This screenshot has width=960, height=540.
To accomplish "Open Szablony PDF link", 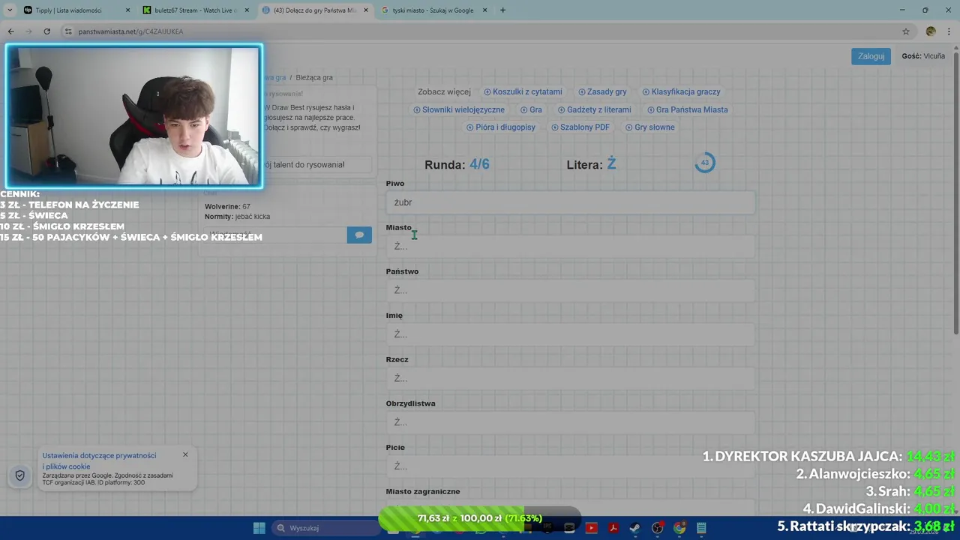I will coord(580,127).
